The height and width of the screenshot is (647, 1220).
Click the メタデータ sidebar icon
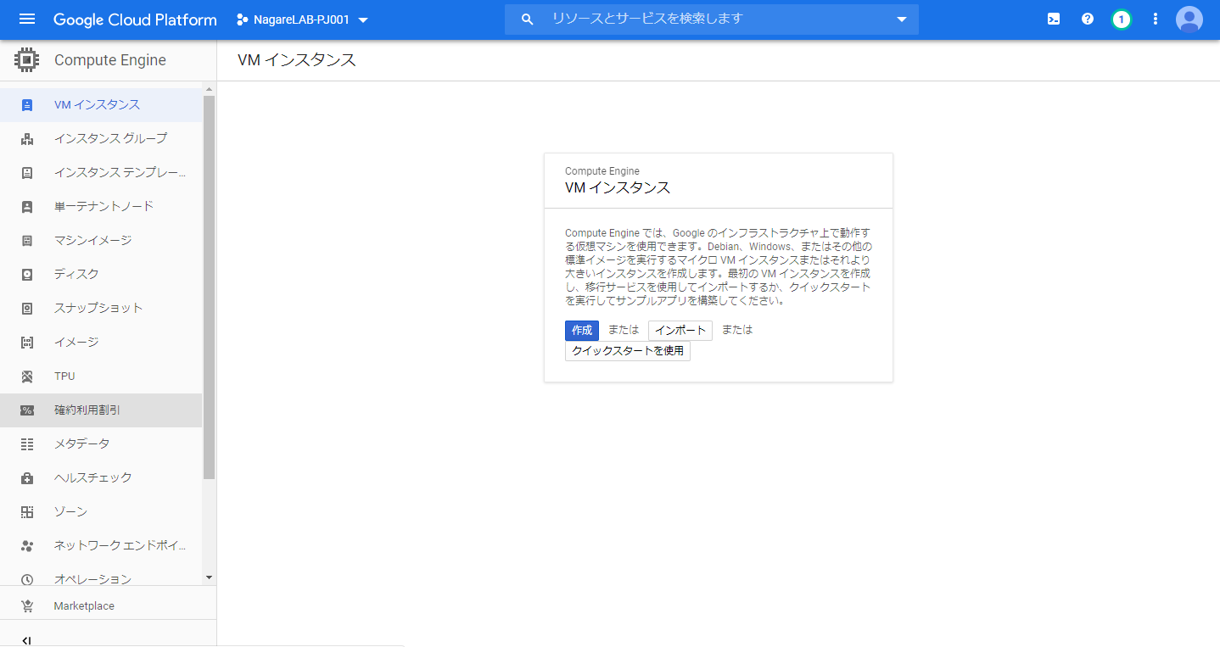27,444
